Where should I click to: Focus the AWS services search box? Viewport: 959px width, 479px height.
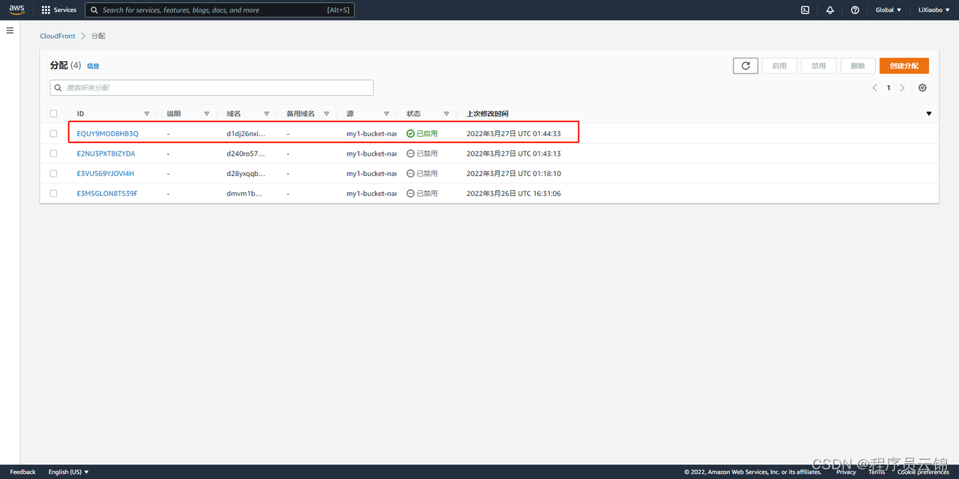tap(220, 10)
